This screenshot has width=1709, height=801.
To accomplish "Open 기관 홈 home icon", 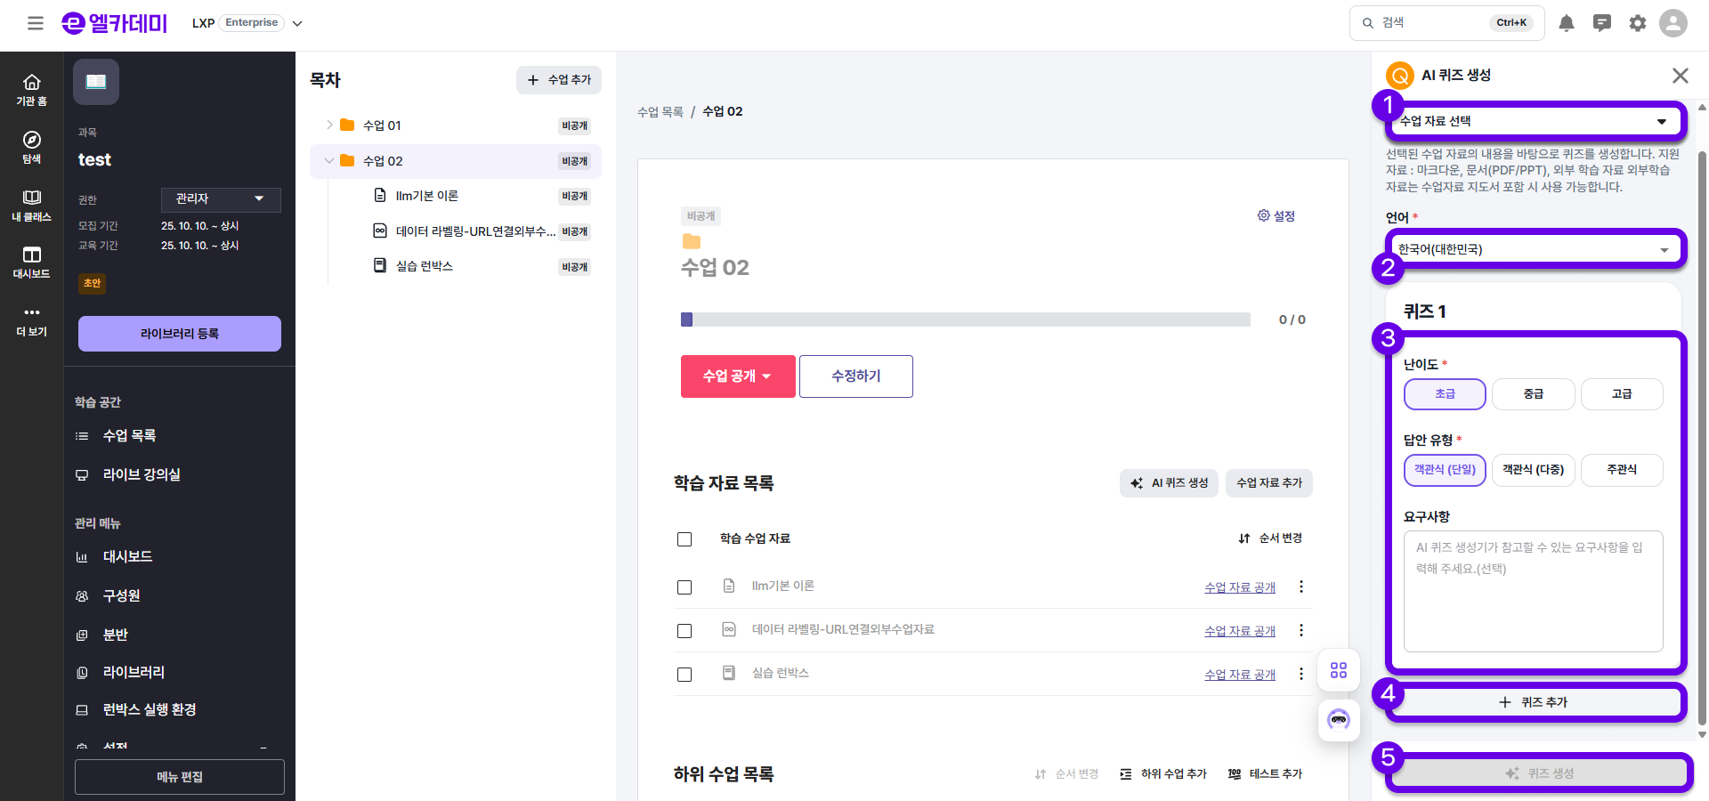I will pos(31,89).
